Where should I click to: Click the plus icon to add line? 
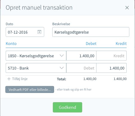point(9,79)
